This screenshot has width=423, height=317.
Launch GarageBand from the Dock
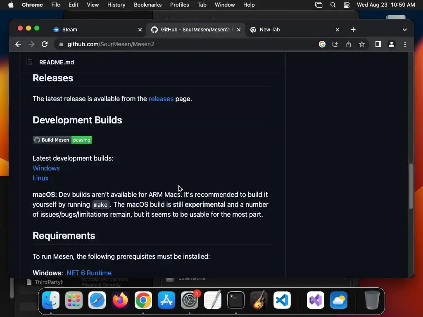click(x=259, y=300)
